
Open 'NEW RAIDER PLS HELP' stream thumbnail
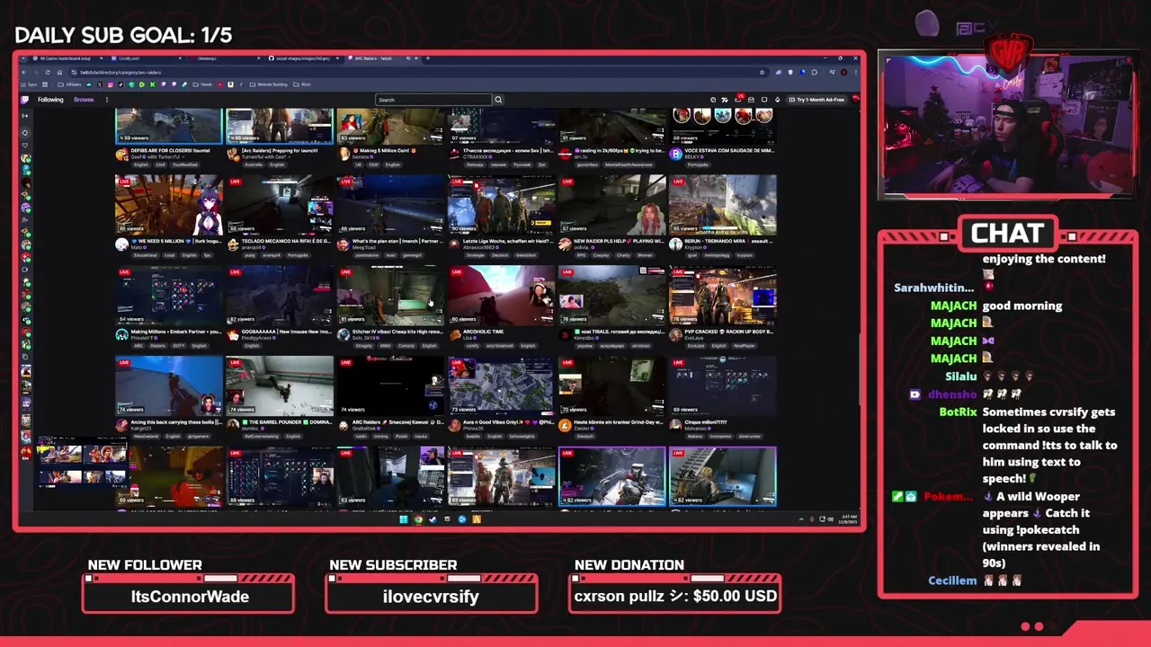[612, 206]
